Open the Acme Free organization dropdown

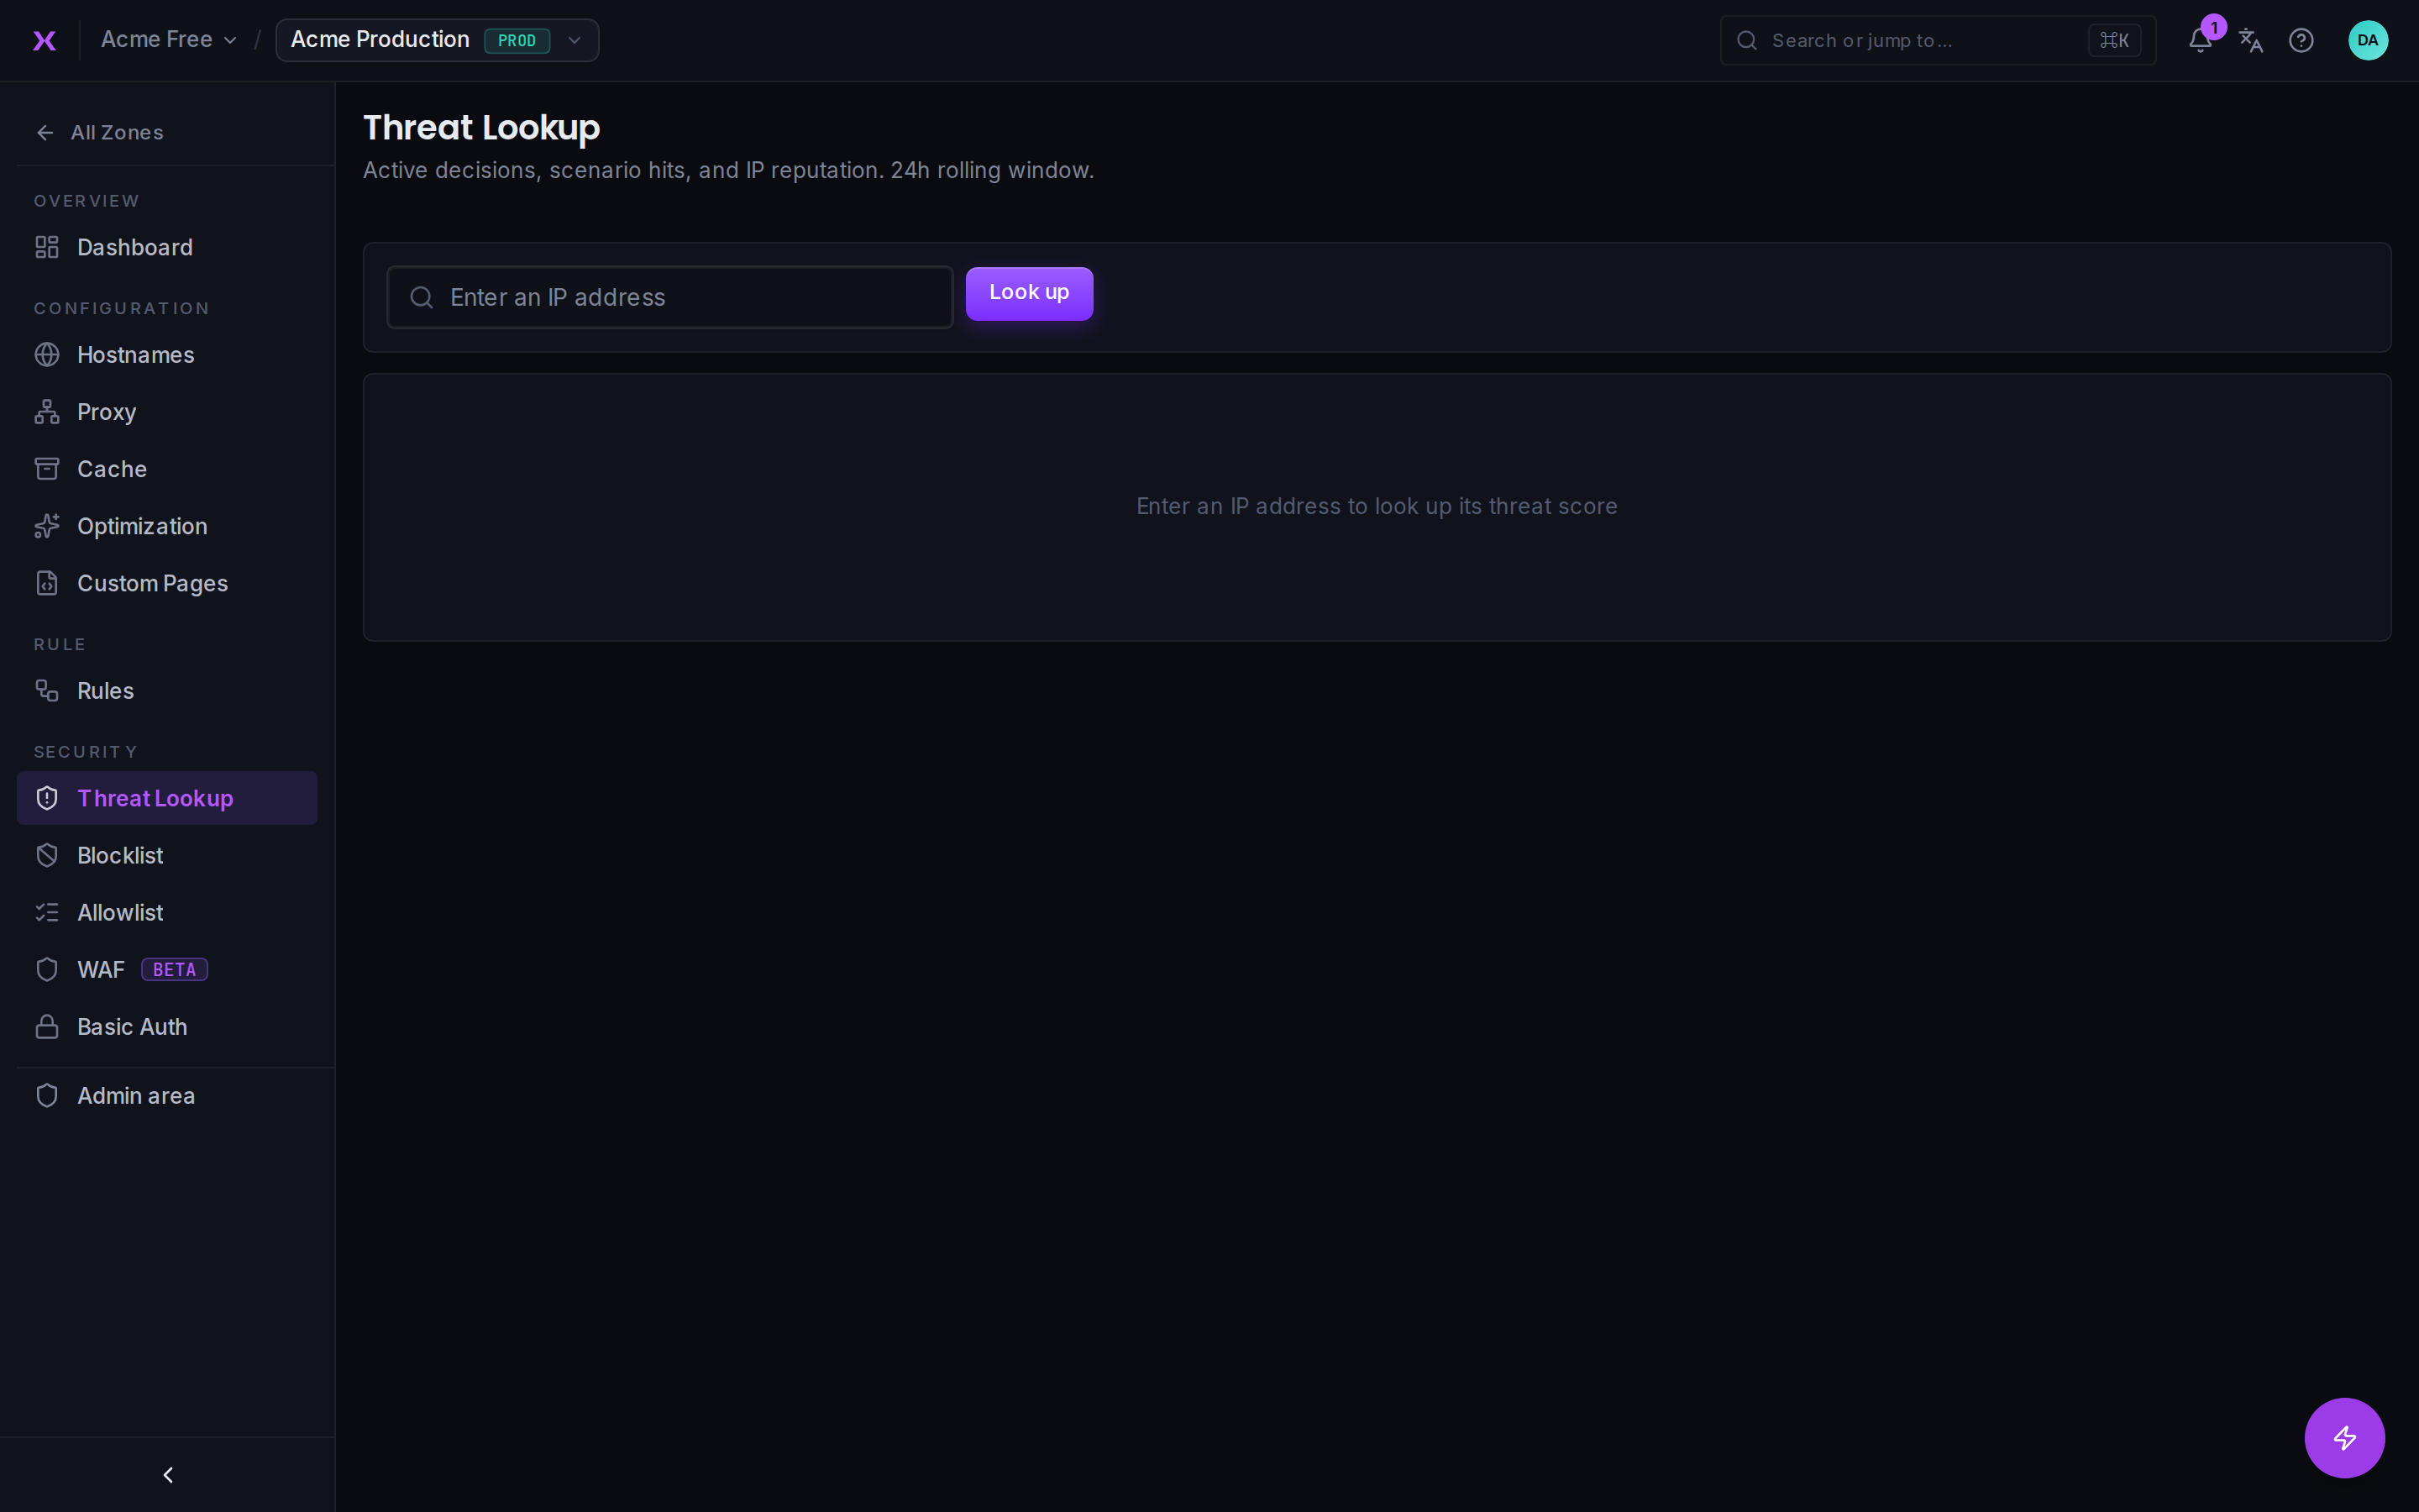(168, 40)
